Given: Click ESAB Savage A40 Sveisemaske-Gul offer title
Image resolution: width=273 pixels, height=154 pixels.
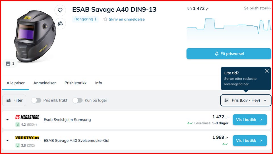Looking at the screenshot, I should coord(76,140).
